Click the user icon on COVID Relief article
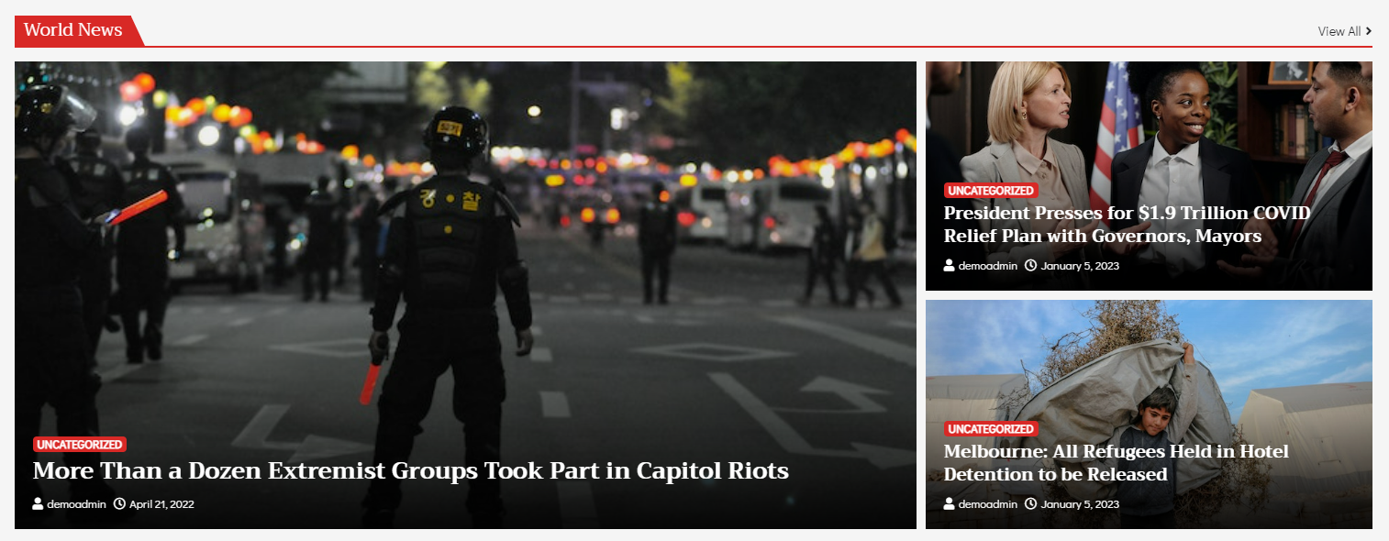The height and width of the screenshot is (541, 1389). pos(950,265)
